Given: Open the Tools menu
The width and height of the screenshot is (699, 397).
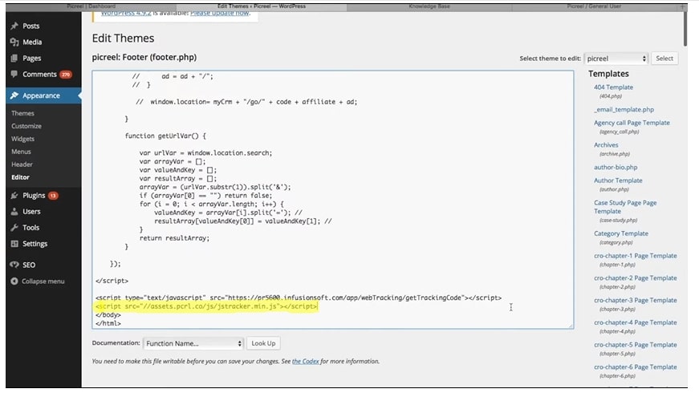Looking at the screenshot, I should [30, 227].
